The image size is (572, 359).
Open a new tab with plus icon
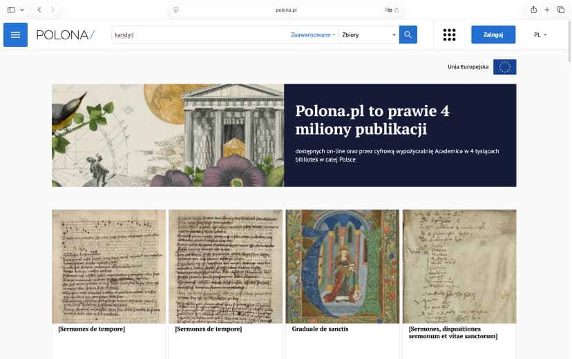tap(547, 10)
